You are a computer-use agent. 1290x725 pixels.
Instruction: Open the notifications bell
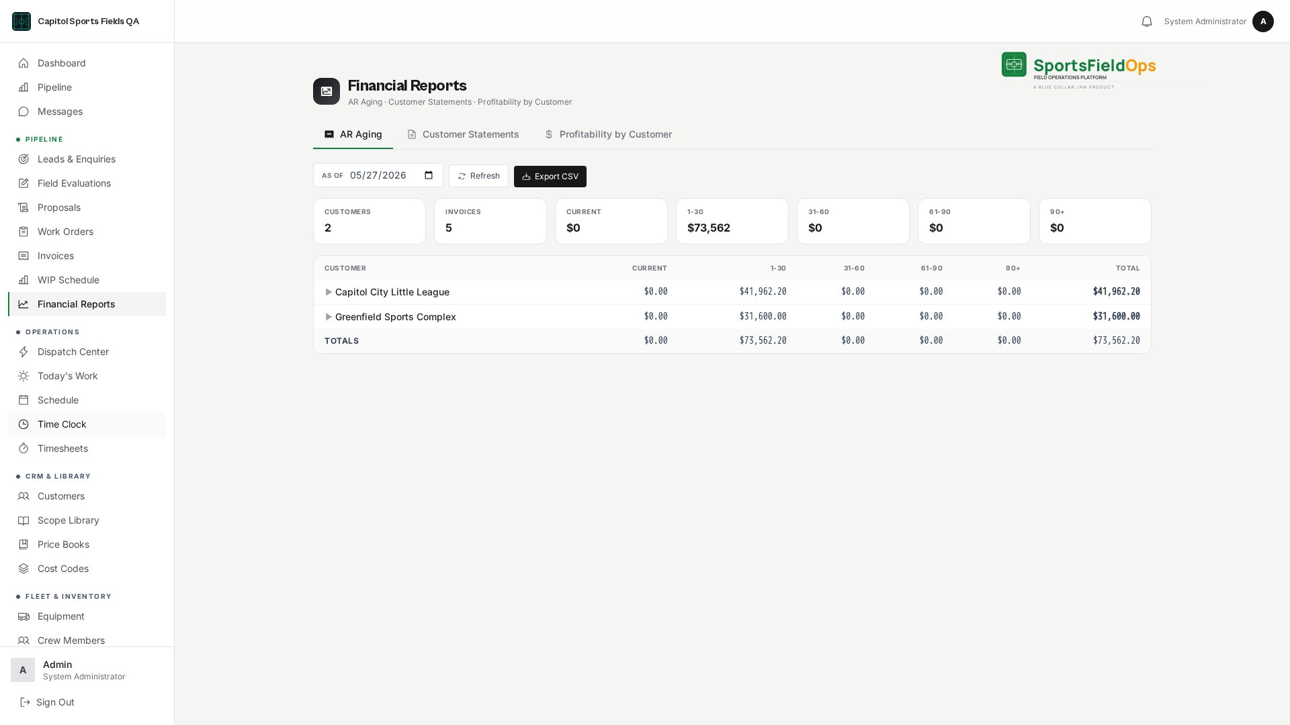click(x=1147, y=21)
